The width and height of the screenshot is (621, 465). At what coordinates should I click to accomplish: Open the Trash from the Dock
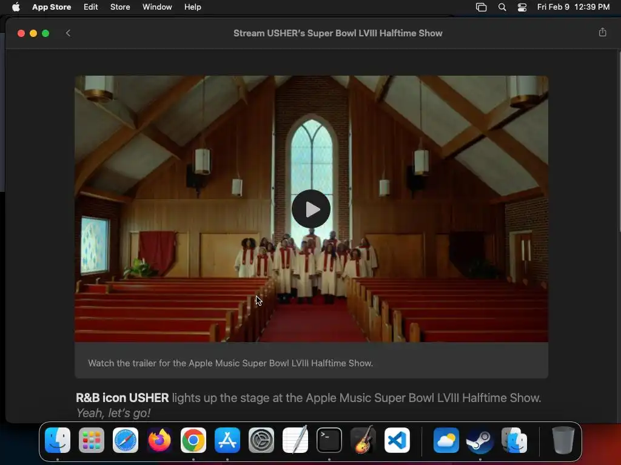tap(563, 440)
